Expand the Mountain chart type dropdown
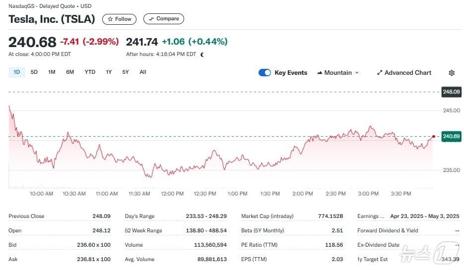This screenshot has width=464, height=270. click(x=337, y=73)
